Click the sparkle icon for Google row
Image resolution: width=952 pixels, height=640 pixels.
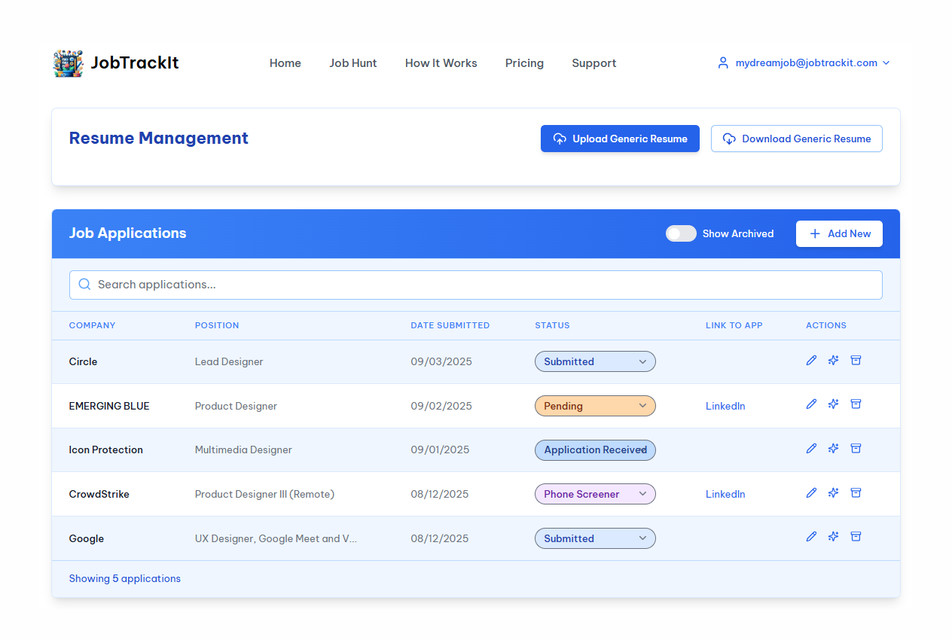click(x=833, y=536)
